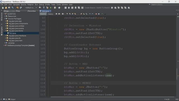
Task: Click the Save All toolbar icon
Action: click(x=13, y=8)
